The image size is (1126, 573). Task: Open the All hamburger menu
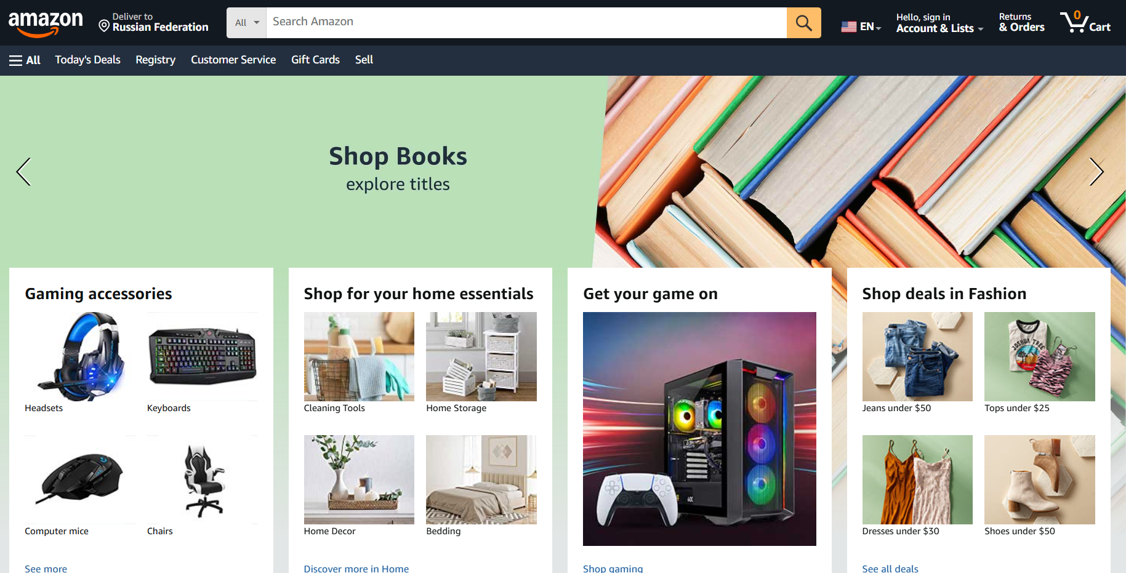point(25,60)
